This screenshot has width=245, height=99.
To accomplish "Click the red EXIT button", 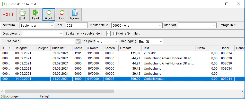I will coord(8,15).
